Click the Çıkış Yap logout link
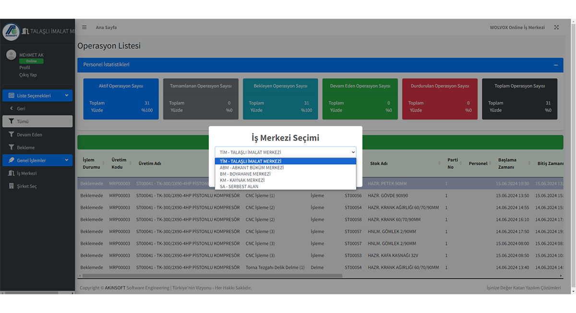576x313 pixels. (28, 75)
